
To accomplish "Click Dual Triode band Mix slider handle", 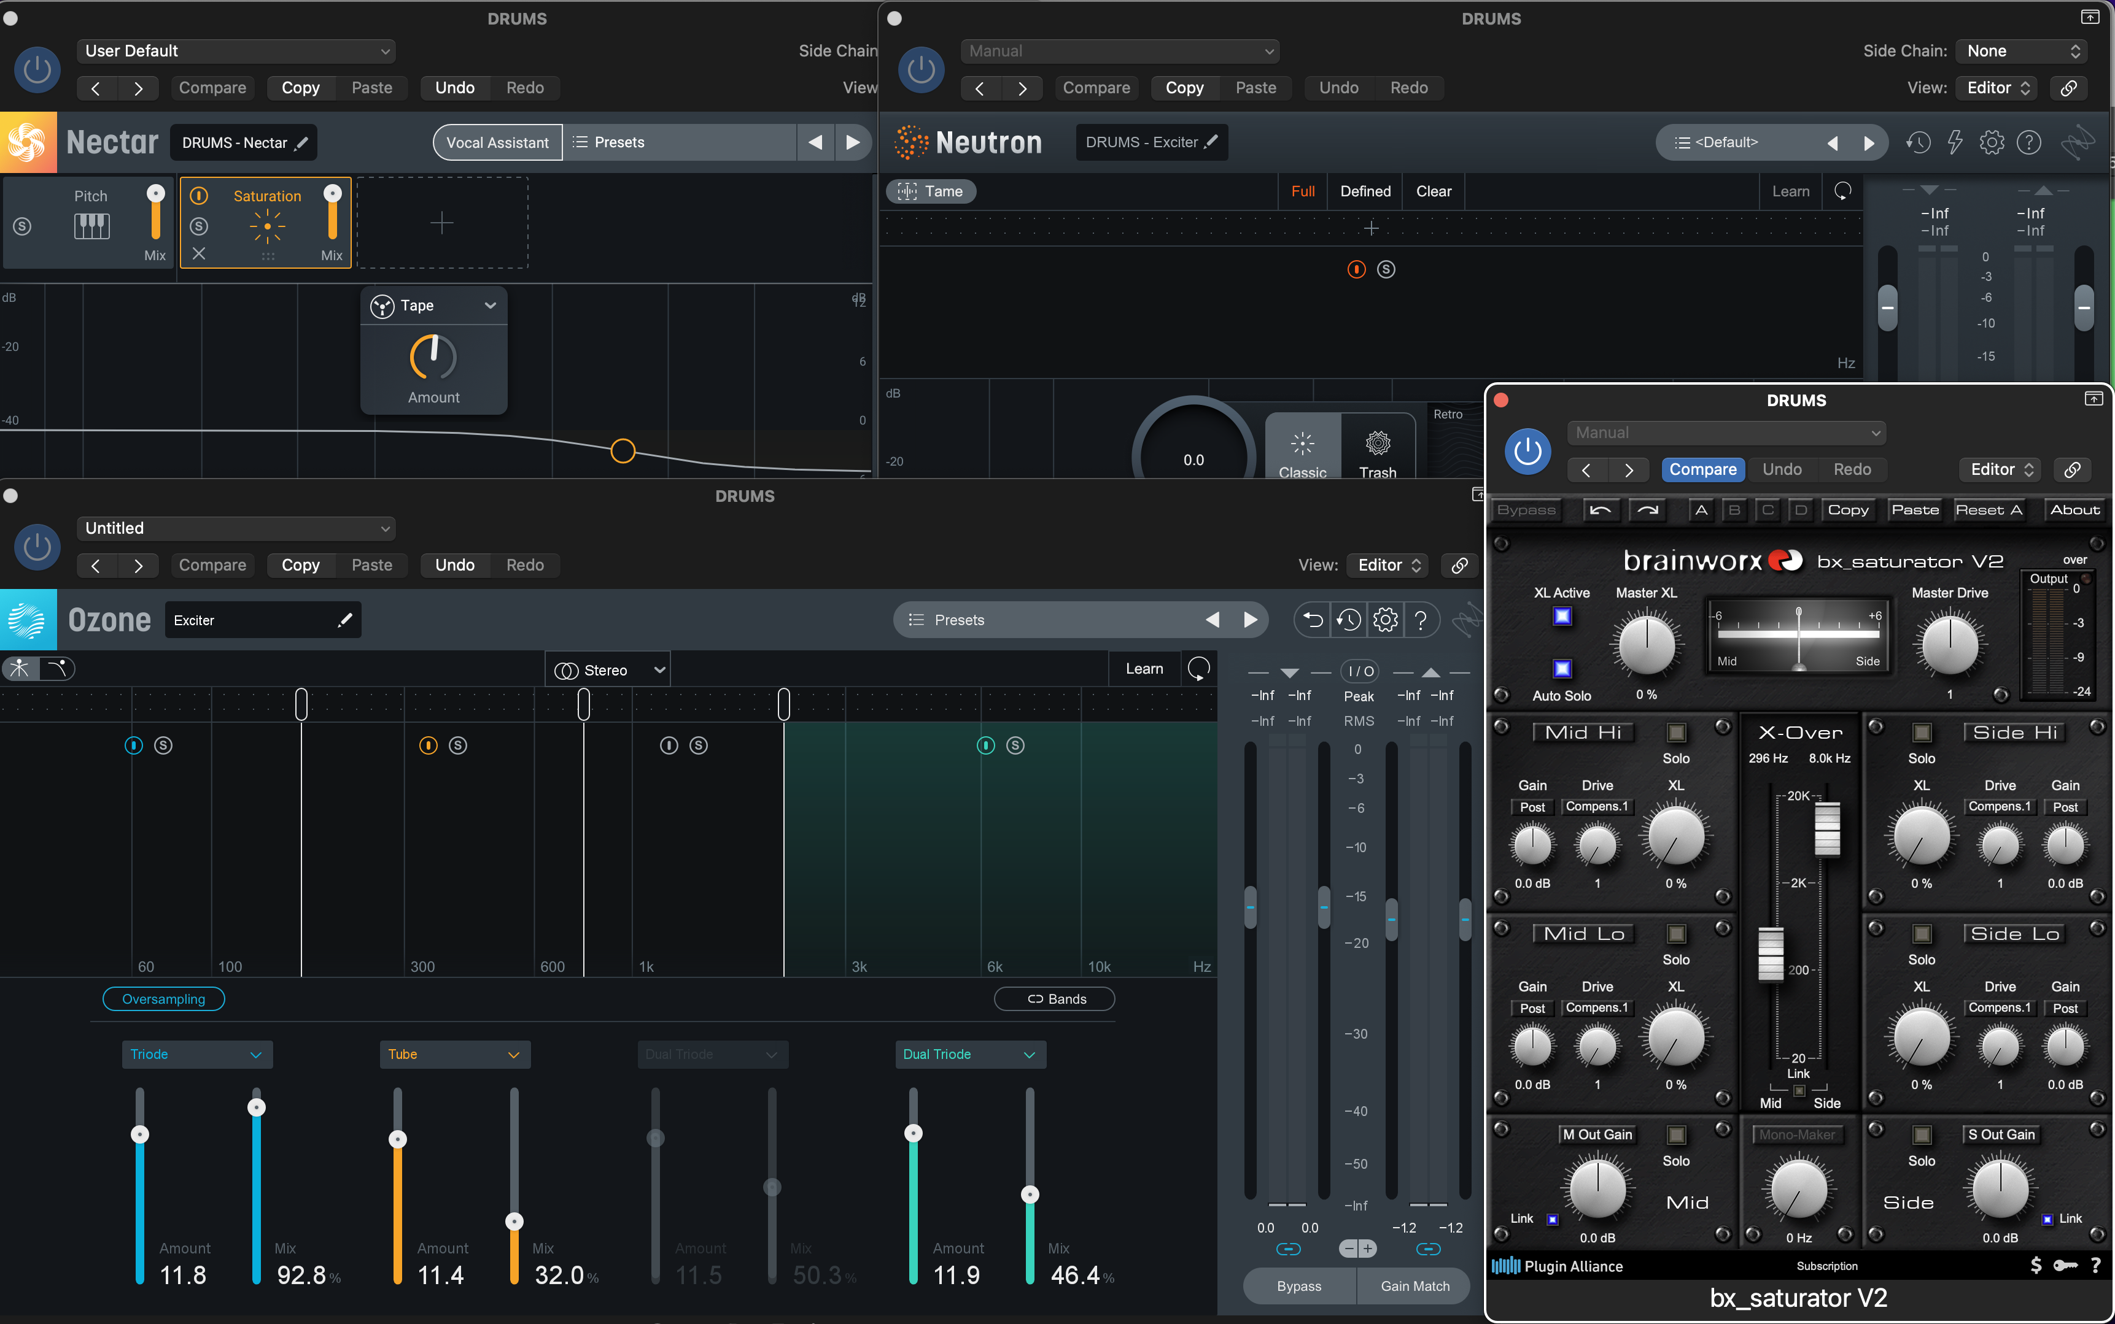I will tap(1030, 1195).
